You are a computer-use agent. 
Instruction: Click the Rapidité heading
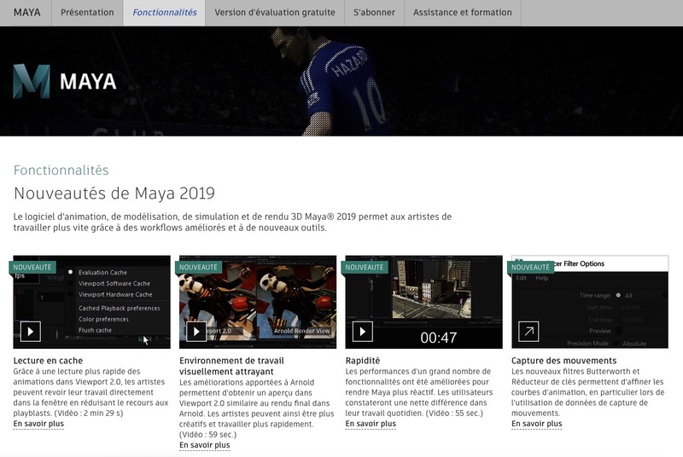(x=362, y=361)
